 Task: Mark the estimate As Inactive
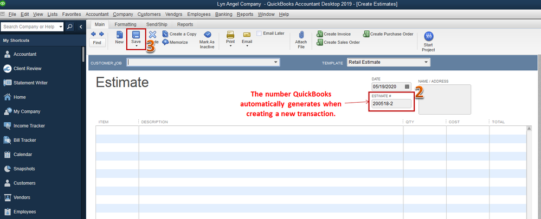pyautogui.click(x=207, y=40)
